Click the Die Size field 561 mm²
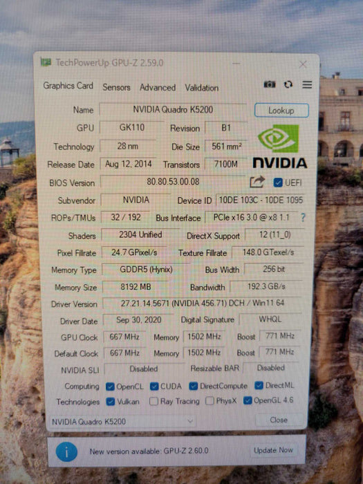363x484 pixels. point(226,147)
